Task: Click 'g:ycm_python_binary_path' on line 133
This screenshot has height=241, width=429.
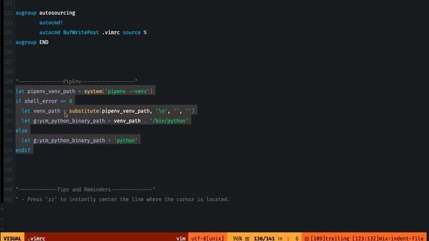Action: [69, 120]
